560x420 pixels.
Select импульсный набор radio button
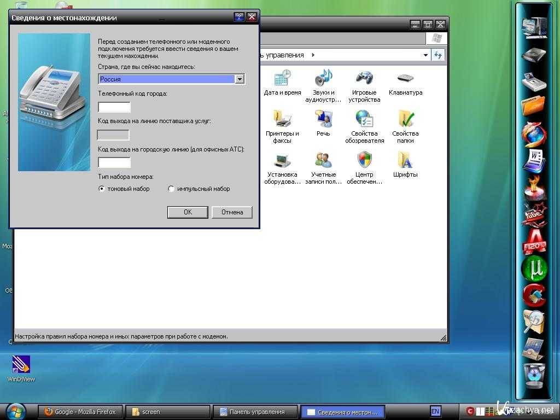point(171,189)
